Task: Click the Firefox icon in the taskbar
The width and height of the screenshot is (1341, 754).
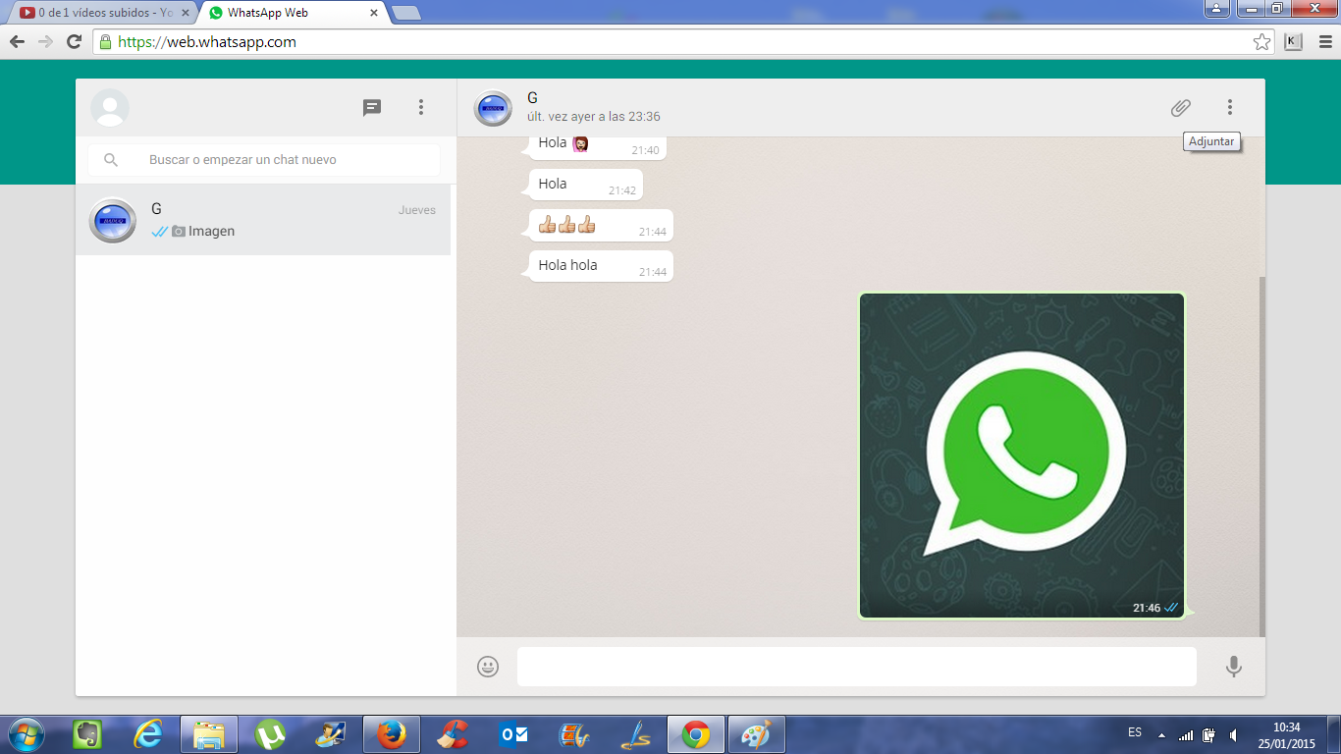Action: click(392, 734)
